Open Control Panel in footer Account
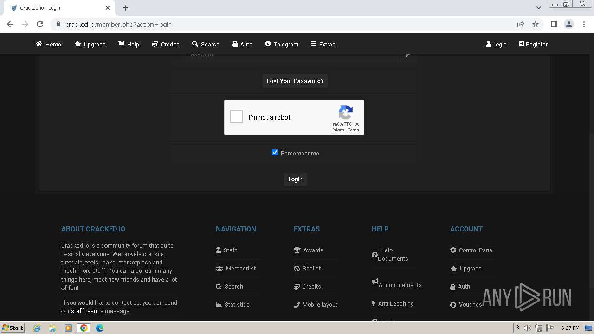Viewport: 594px width, 334px height. click(472, 250)
